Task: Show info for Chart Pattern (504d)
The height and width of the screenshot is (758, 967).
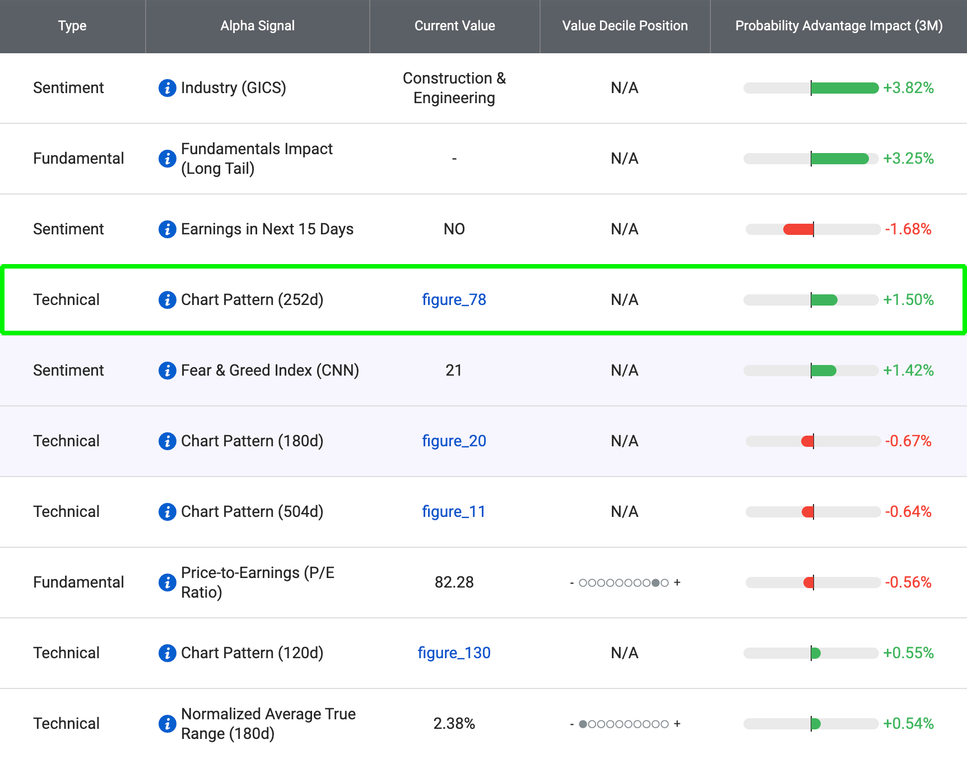Action: tap(167, 512)
